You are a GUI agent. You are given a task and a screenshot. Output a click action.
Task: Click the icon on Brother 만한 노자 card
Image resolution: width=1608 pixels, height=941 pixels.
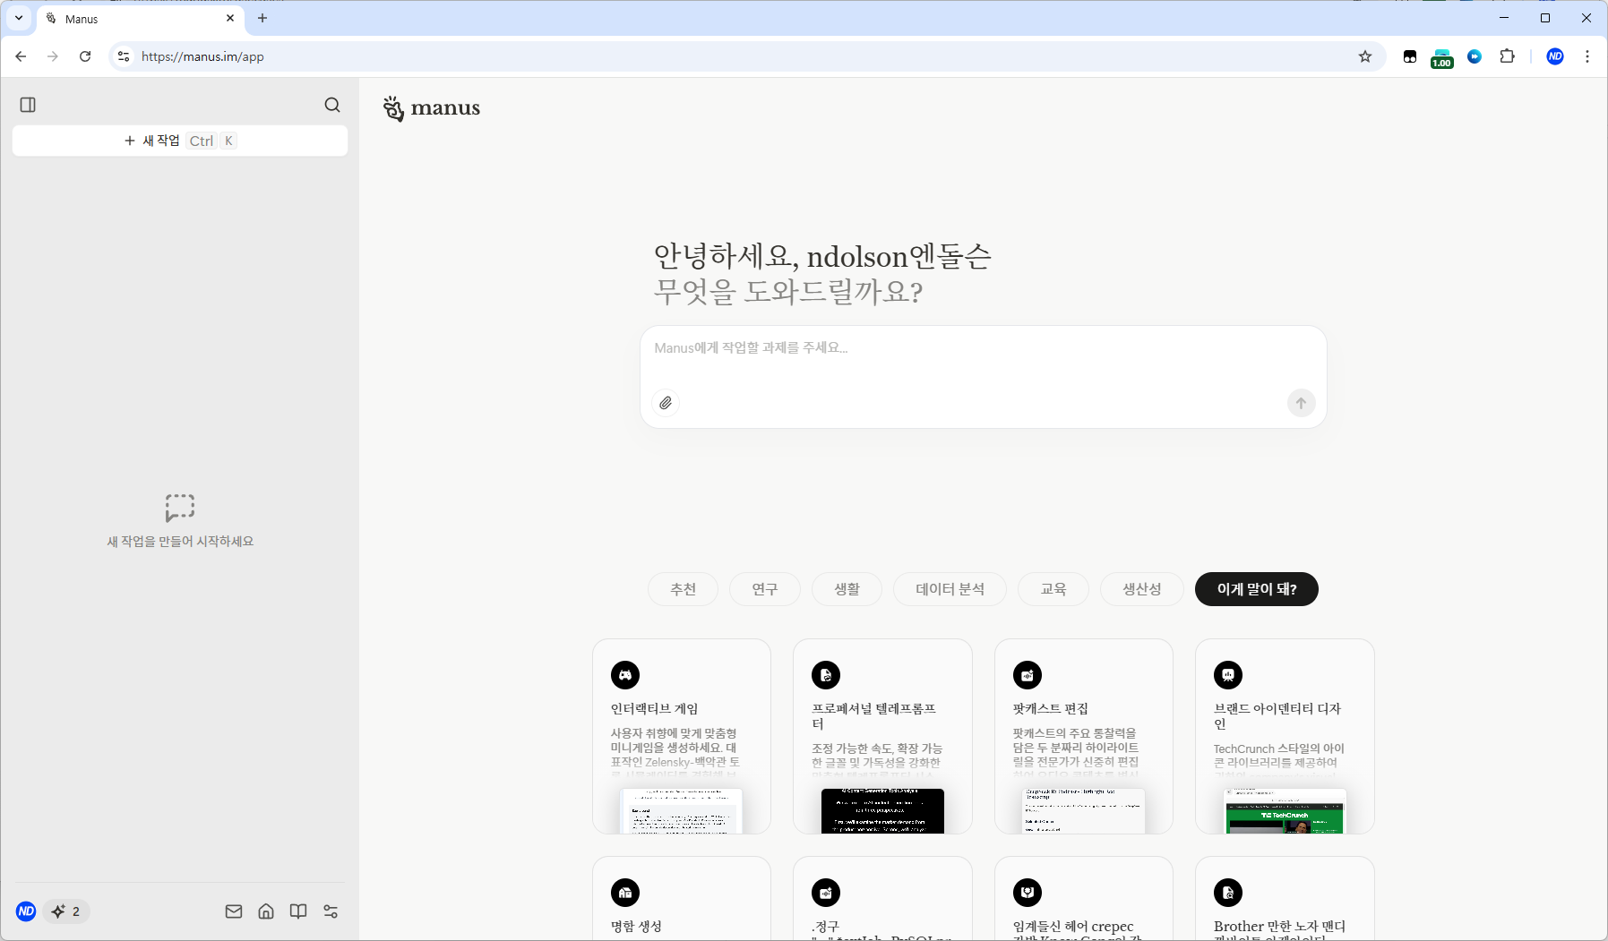click(1228, 893)
